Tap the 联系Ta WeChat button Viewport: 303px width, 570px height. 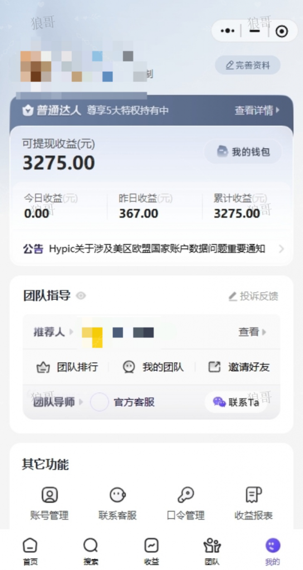pos(236,402)
